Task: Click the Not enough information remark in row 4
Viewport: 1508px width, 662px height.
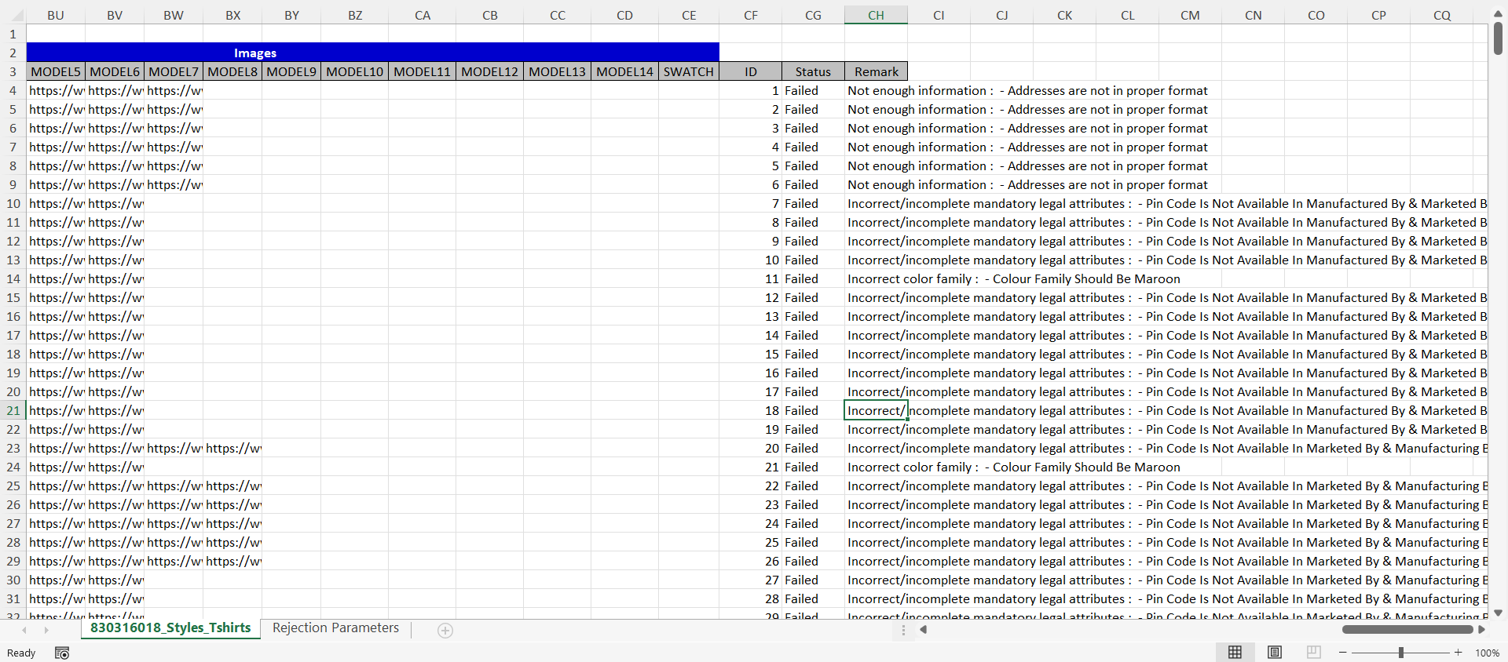Action: [x=1027, y=90]
